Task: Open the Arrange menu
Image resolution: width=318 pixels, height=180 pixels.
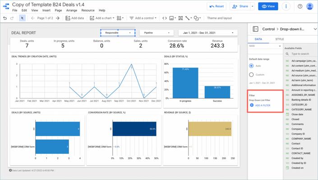Action: click(x=71, y=10)
